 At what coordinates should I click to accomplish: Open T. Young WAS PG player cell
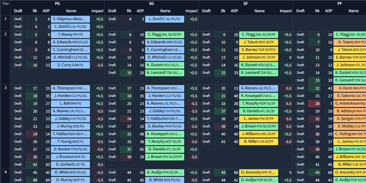[x=70, y=142]
